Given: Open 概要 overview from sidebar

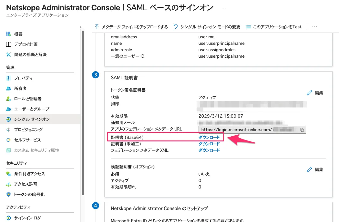Looking at the screenshot, I should pyautogui.click(x=18, y=34).
